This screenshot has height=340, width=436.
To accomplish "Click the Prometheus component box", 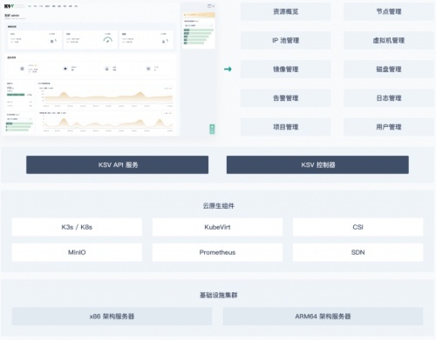I will pyautogui.click(x=217, y=252).
